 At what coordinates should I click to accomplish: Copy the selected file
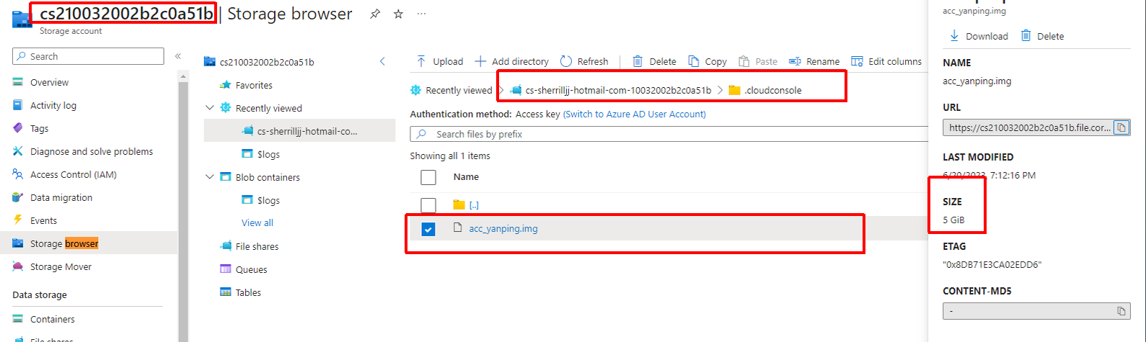point(708,62)
